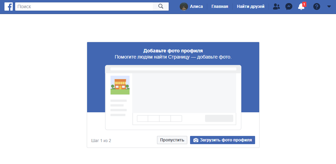Click the Добавьте фото профиля heading
The height and width of the screenshot is (164, 336).
(x=173, y=51)
